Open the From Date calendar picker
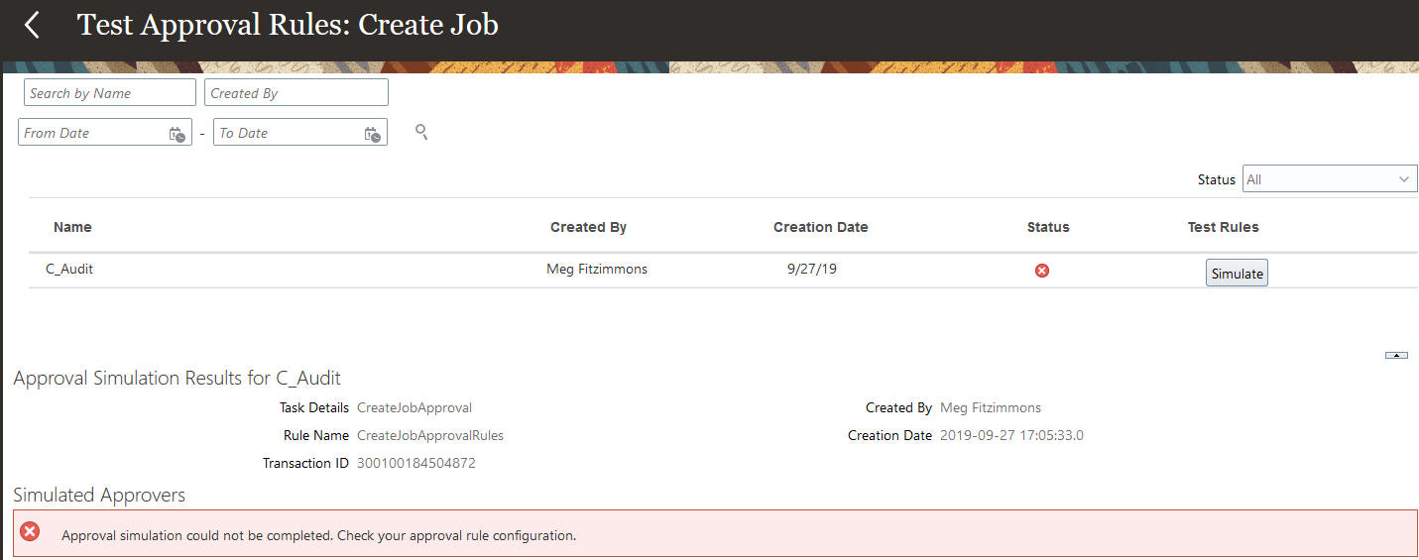 coord(177,134)
